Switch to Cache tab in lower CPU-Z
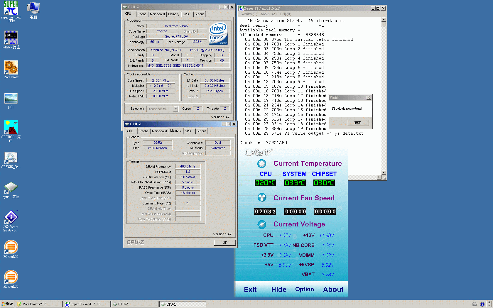This screenshot has width=493, height=308. 144,131
